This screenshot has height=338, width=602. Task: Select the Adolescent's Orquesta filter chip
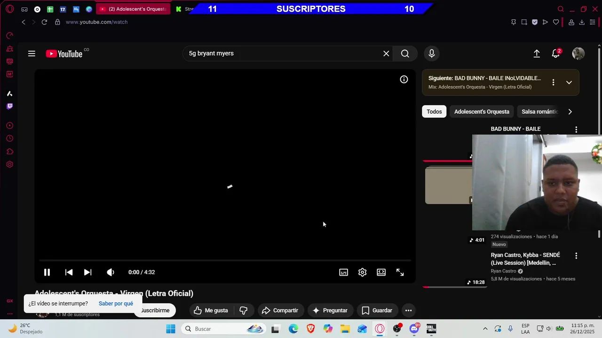click(x=482, y=112)
